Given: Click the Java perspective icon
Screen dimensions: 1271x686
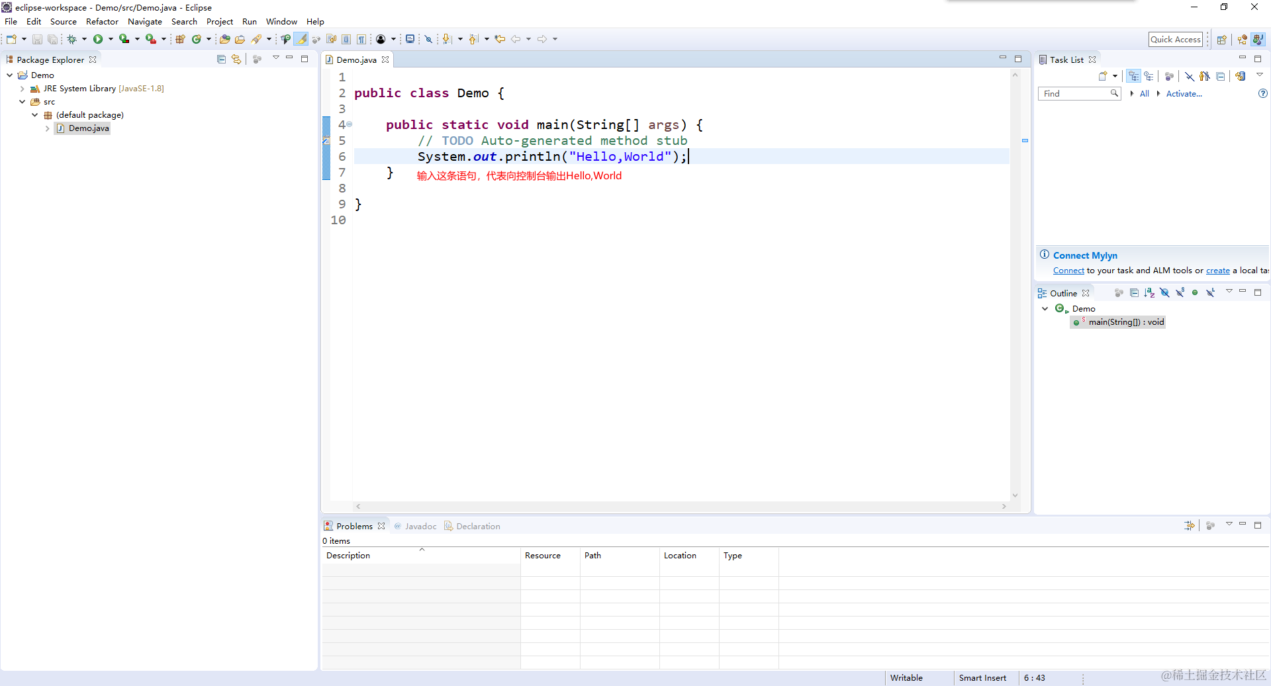Looking at the screenshot, I should click(1258, 39).
